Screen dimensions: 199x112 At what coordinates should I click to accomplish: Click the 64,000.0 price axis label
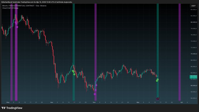click(193, 73)
